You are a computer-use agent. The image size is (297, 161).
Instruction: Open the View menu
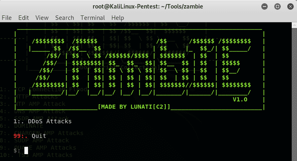(x=42, y=18)
